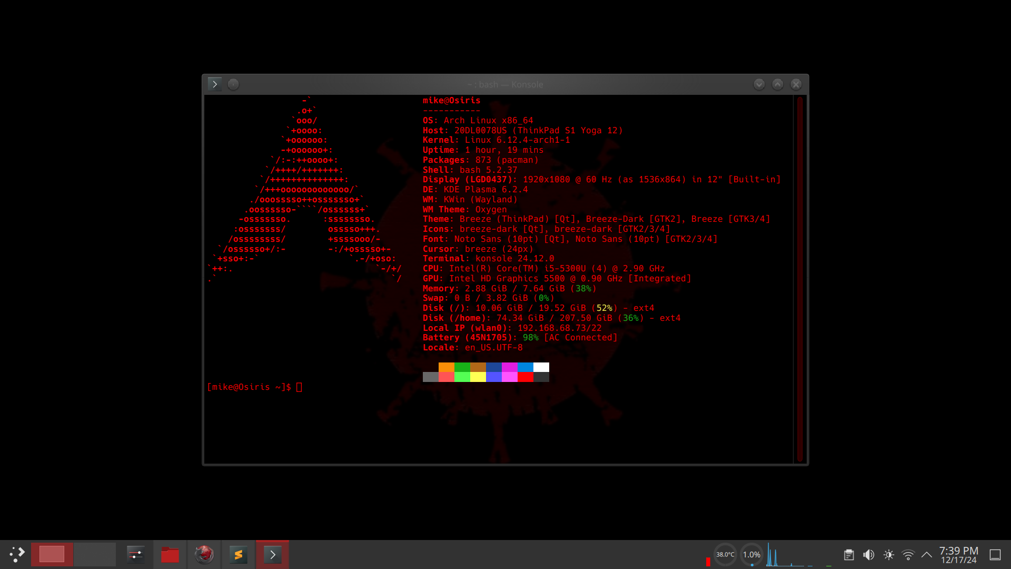
Task: Toggle the on-all-desktops pin button
Action: (x=233, y=84)
